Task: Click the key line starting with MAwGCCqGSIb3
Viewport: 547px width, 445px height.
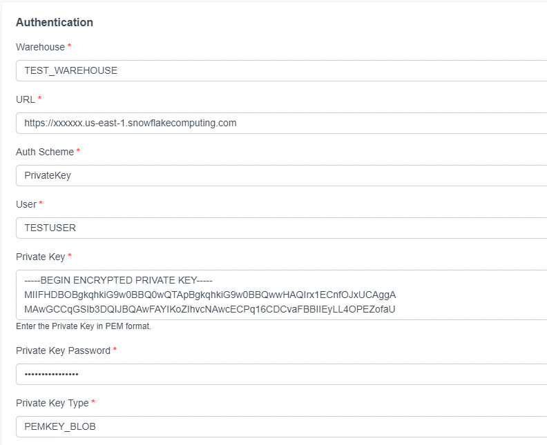Action: coord(209,308)
